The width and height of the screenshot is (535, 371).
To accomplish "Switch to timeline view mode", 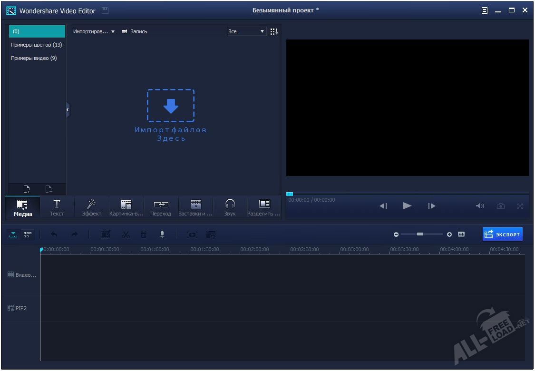I will [x=13, y=234].
